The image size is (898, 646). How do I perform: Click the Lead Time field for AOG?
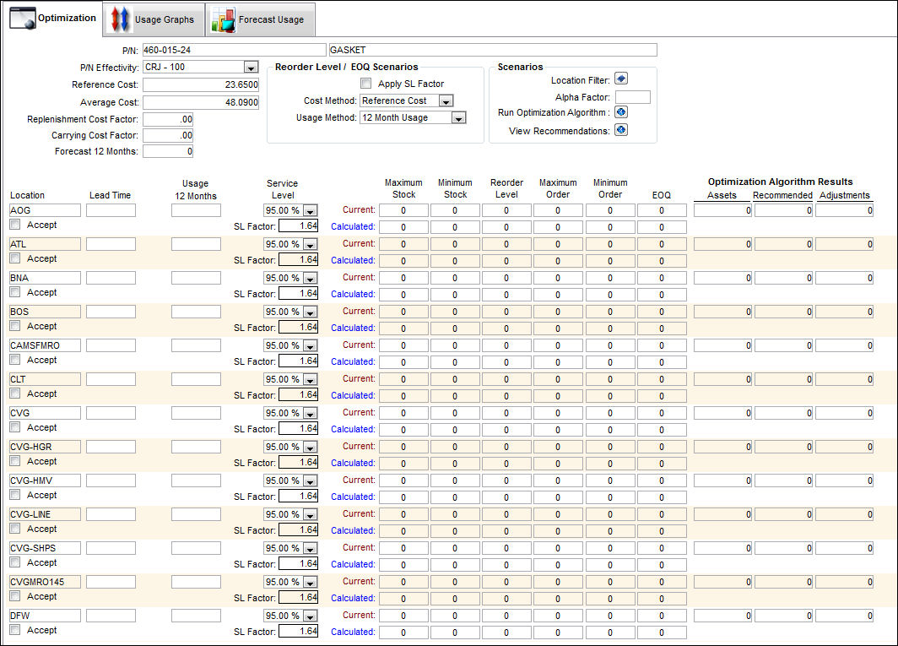coord(111,210)
